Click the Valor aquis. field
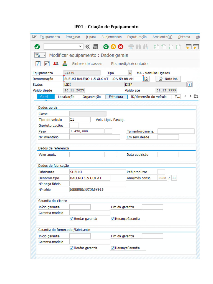This screenshot has height=284, width=213. (87, 154)
